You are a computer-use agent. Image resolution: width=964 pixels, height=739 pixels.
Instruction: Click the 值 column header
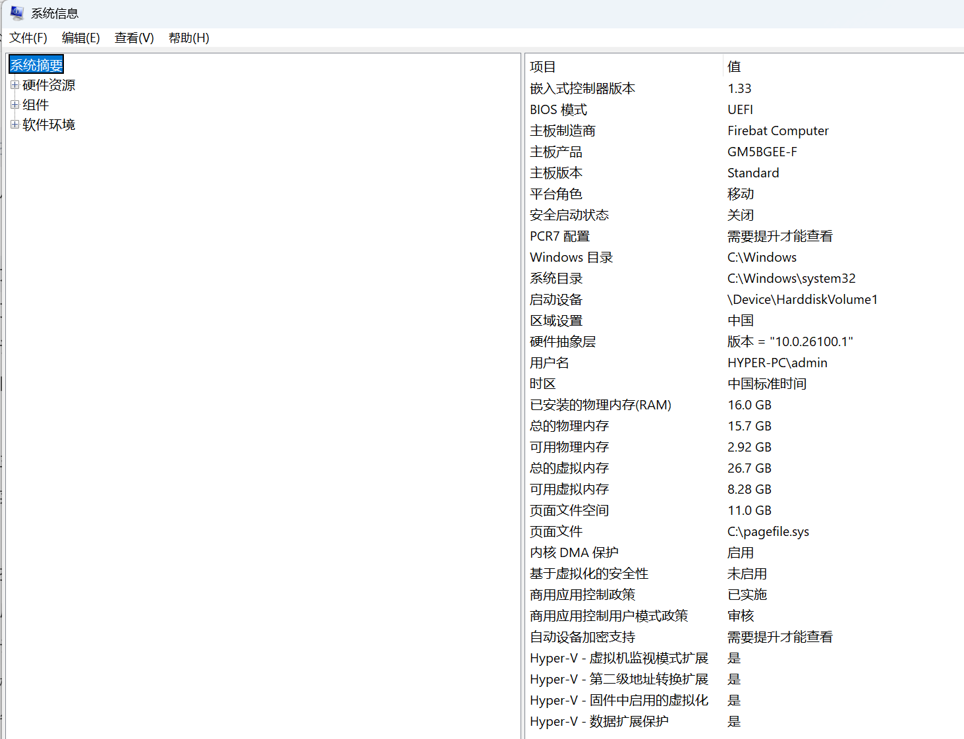click(843, 67)
